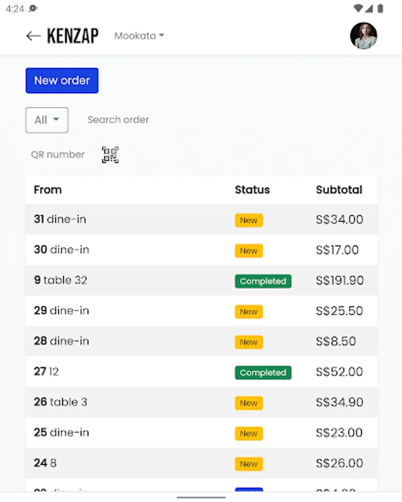402x502 pixels.
Task: Tap the New badge on order 30
Action: pyautogui.click(x=249, y=250)
